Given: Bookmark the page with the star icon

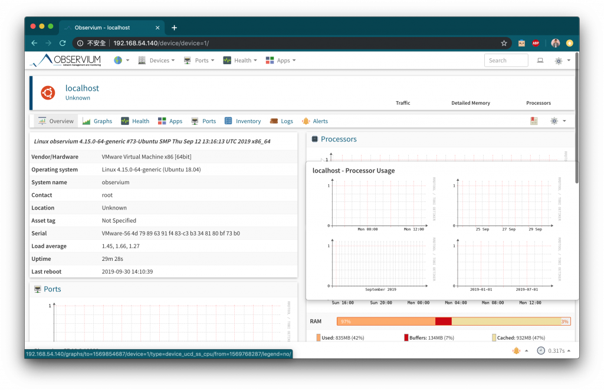Looking at the screenshot, I should (x=504, y=43).
